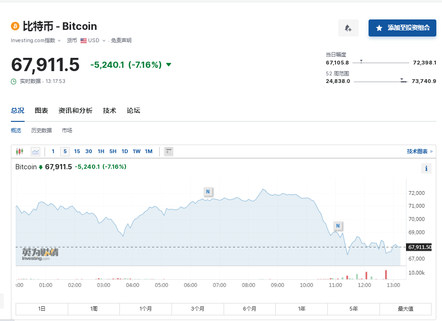
Task: Switch to the 图表 tab
Action: tap(41, 110)
